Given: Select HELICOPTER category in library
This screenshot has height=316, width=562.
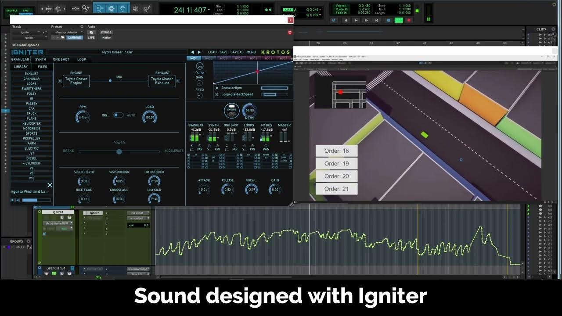Looking at the screenshot, I should [32, 123].
